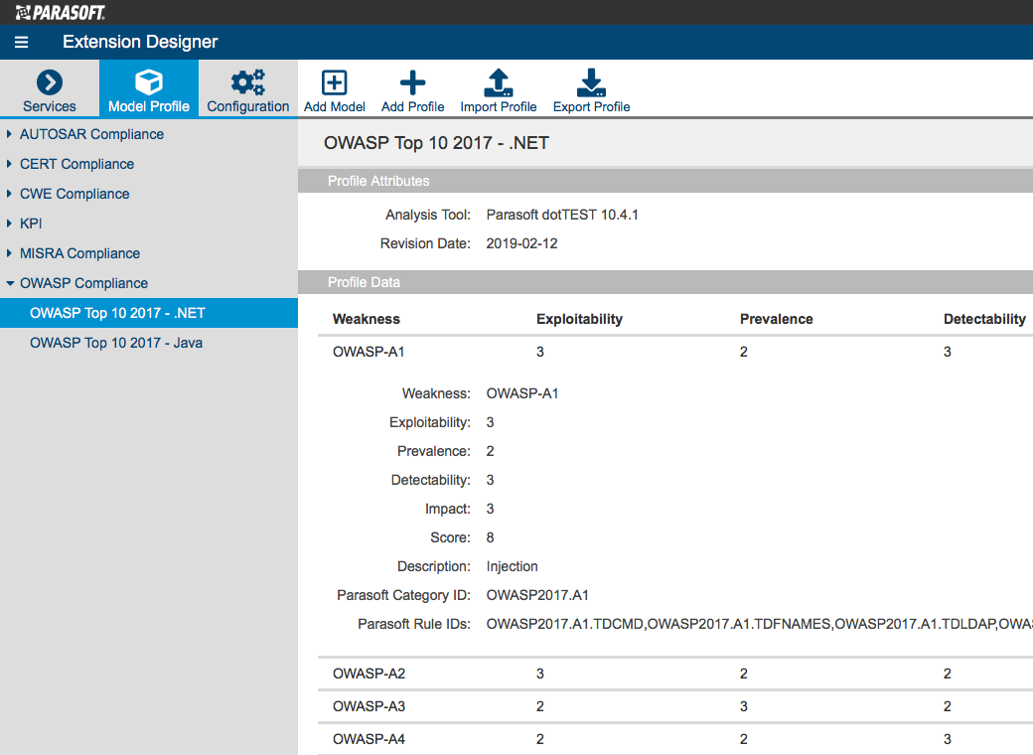Screen dimensions: 1033x755
Task: Select CWE Compliance in the tree
Action: 74,194
